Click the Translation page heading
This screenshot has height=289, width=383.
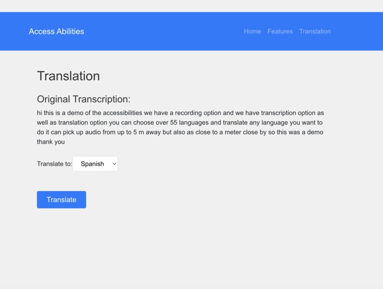69,76
